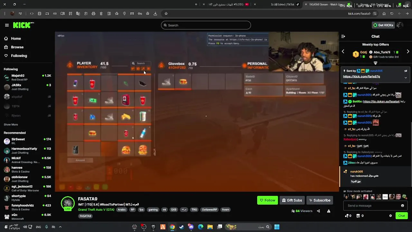
Task: Open Steam from the taskbar
Action: tap(182, 227)
